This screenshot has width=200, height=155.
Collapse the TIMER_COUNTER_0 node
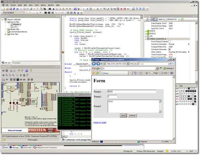point(146,39)
